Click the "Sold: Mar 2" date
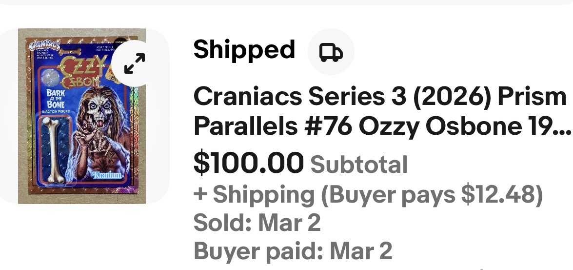Viewport: 573px width, 270px height. (x=257, y=223)
